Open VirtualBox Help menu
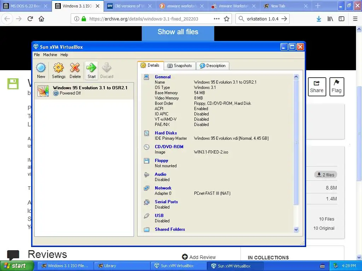This screenshot has width=362, height=271. click(64, 55)
